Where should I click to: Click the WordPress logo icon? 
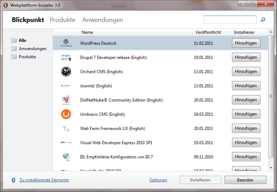(x=66, y=43)
